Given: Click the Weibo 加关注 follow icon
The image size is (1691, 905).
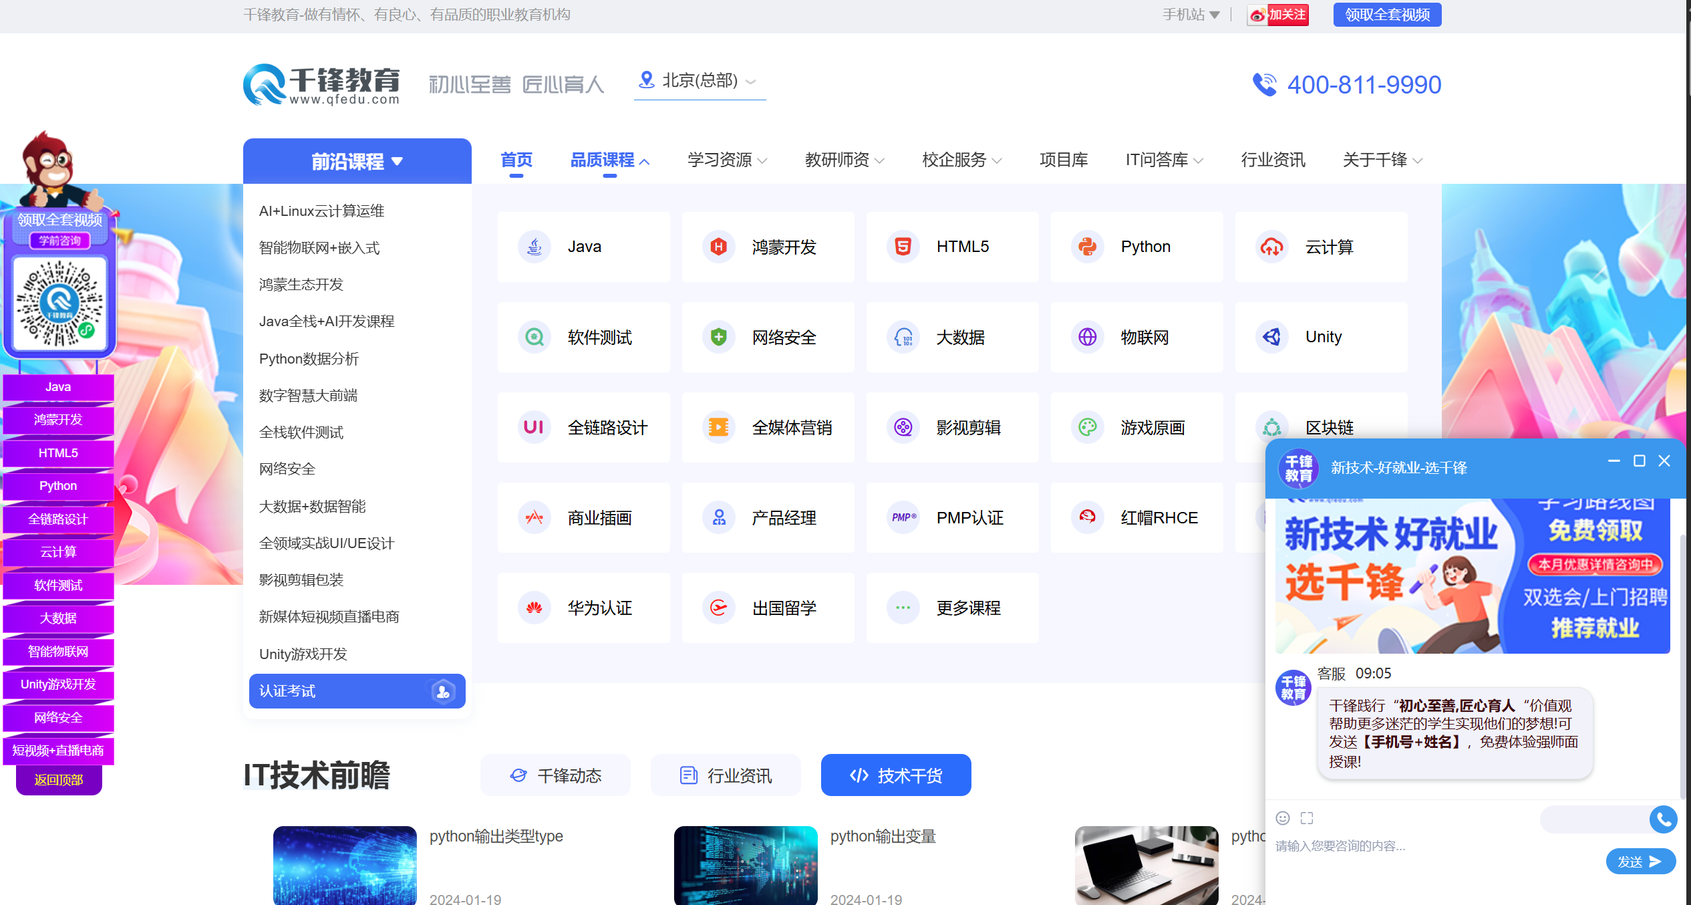Looking at the screenshot, I should (x=1277, y=15).
